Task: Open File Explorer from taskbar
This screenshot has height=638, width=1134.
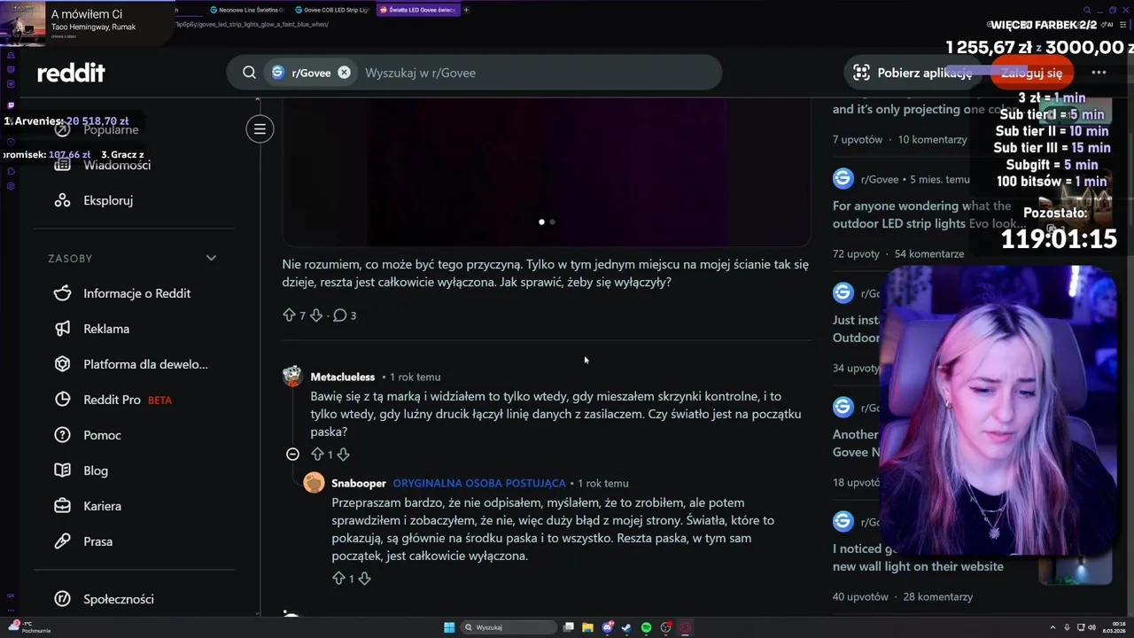Action: pyautogui.click(x=587, y=627)
